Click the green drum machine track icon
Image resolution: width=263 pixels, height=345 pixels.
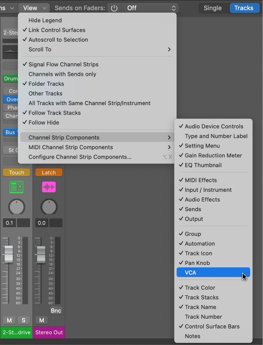[x=16, y=187]
